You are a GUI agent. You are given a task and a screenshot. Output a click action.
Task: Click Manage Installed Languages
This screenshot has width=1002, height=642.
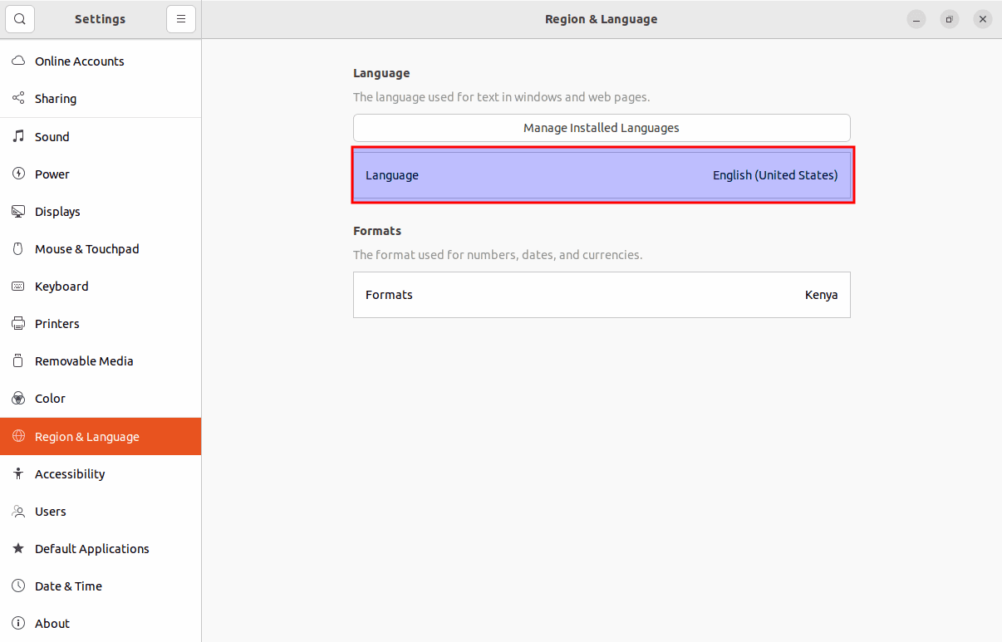(x=601, y=128)
